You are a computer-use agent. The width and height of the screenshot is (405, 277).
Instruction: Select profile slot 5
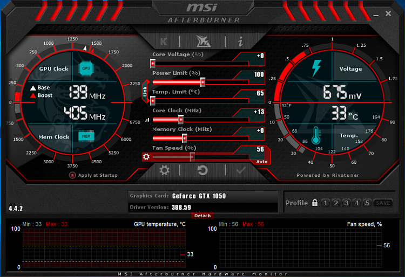pos(367,203)
